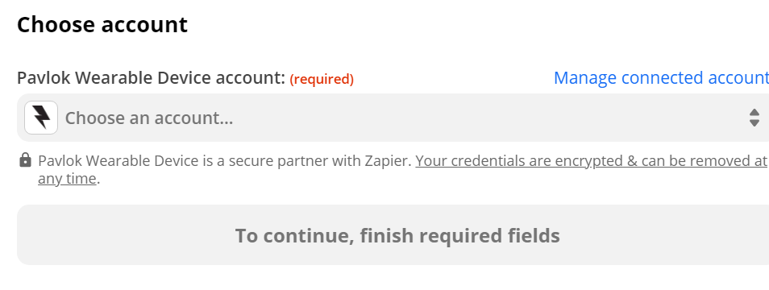Screen dimensions: 769x290
Task: Click "Pavlok Wearable Device" in the security notice
Action: click(x=118, y=160)
